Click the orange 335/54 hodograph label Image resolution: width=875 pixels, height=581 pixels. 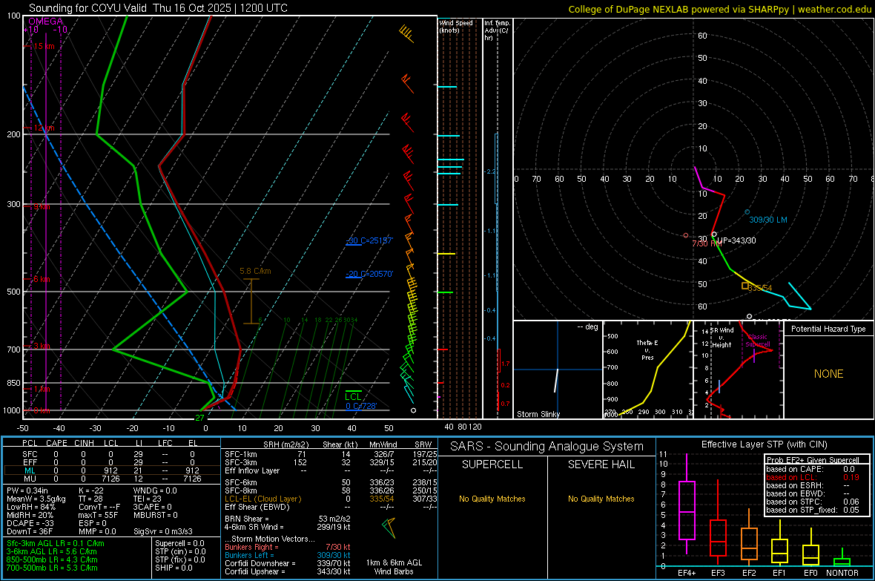point(760,288)
